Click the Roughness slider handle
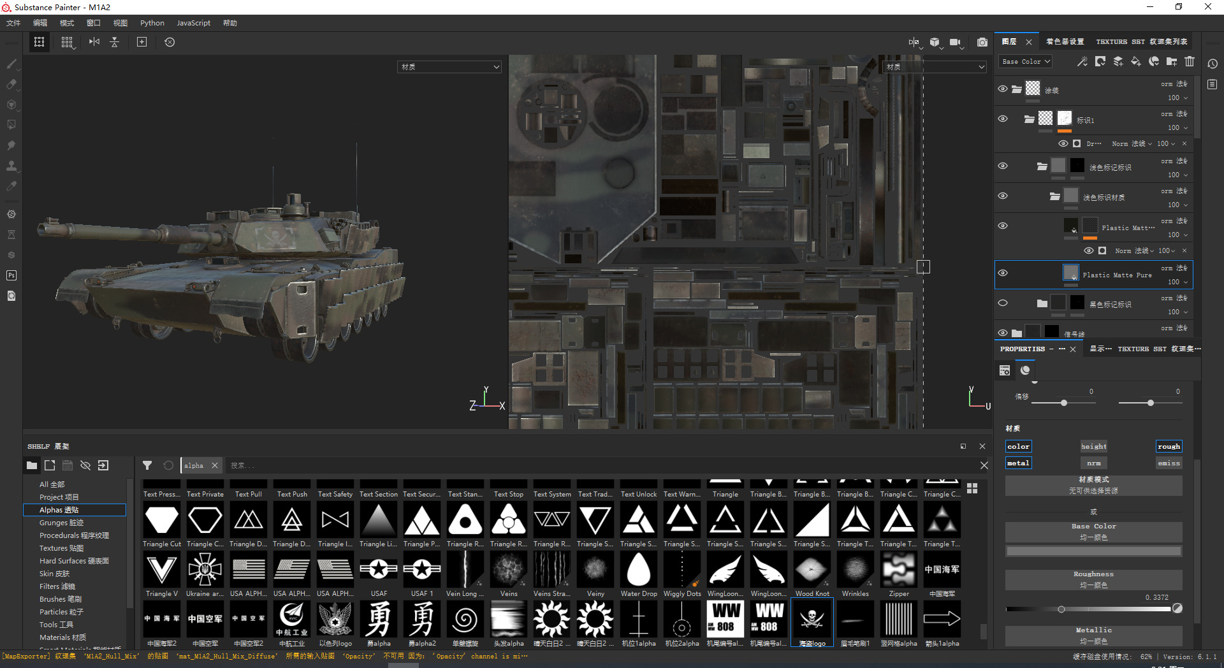This screenshot has height=668, width=1224. [x=1061, y=609]
